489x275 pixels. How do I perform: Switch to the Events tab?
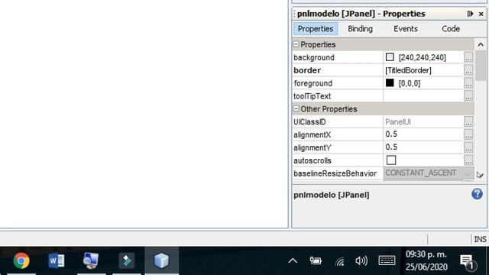tap(406, 29)
